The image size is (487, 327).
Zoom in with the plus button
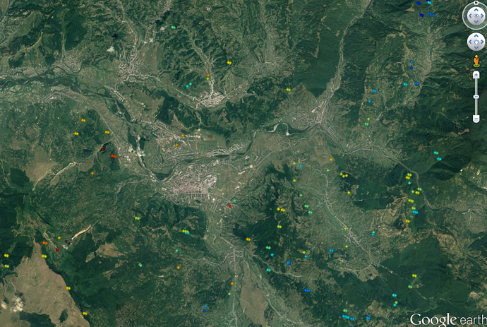[476, 75]
